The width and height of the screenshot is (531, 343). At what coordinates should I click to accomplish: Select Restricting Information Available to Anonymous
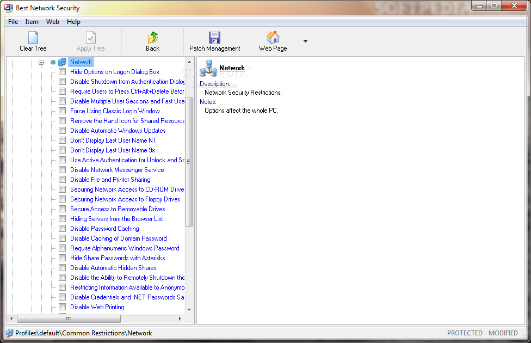click(x=127, y=287)
